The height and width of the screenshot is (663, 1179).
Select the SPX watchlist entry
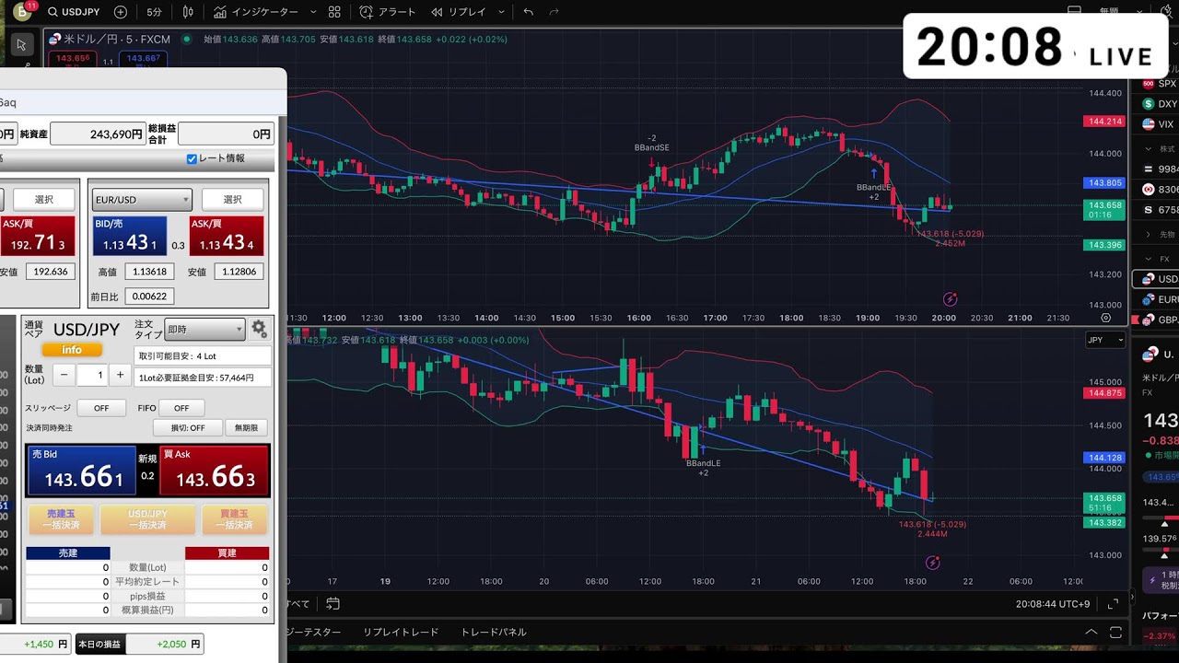click(x=1161, y=84)
